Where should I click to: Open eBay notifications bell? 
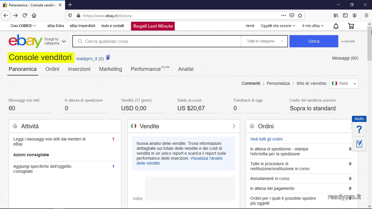coord(336,26)
